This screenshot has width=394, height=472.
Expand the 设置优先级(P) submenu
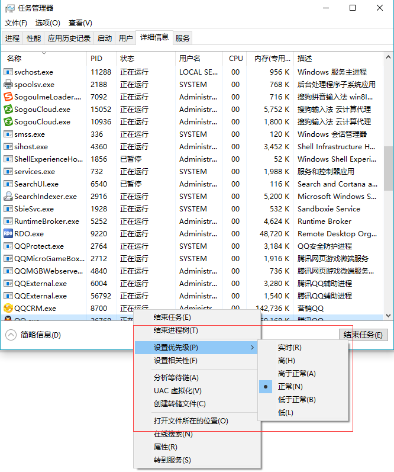pyautogui.click(x=197, y=348)
